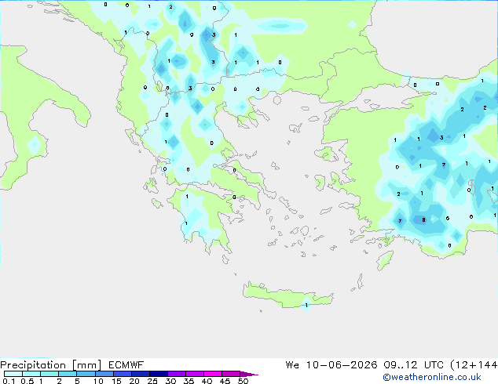Select the 5–10 mm legend color swatch

click(x=86, y=374)
